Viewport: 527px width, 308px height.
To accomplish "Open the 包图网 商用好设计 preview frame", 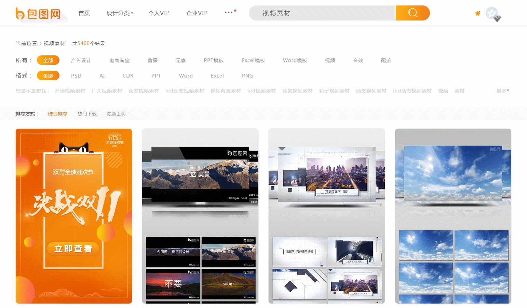I will (173, 252).
